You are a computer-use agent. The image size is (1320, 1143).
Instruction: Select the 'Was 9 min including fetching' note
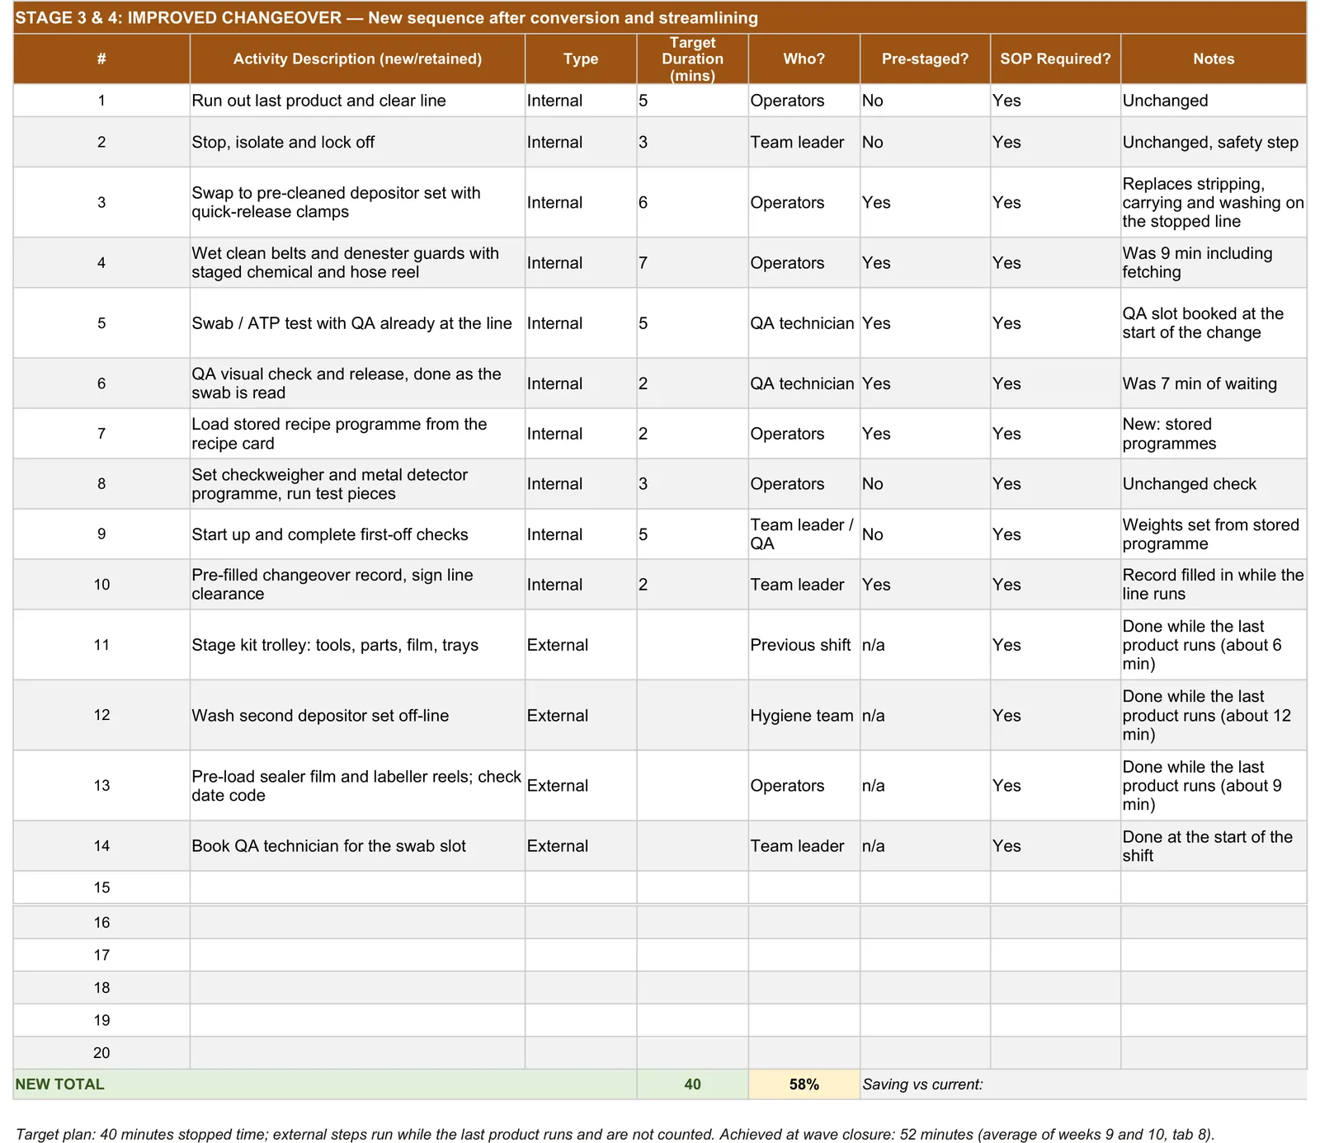coord(1214,262)
